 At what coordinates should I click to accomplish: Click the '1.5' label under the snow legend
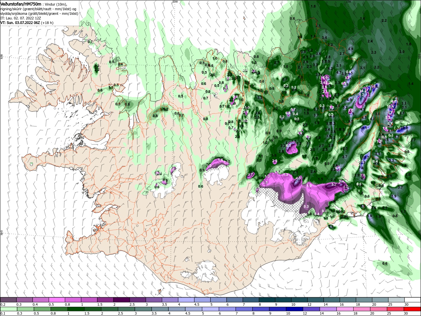[100, 304]
